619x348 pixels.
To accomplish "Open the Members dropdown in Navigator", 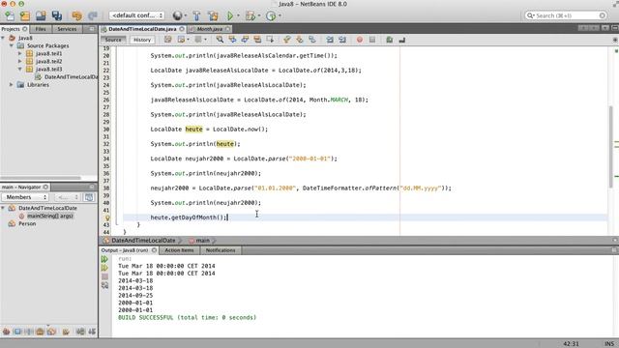I will [x=25, y=197].
